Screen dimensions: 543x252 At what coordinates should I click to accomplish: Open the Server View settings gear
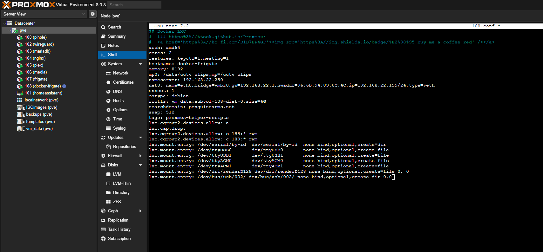click(93, 14)
